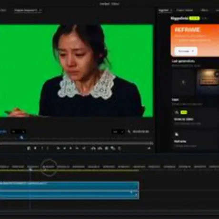Open the monitor button editor plus icon
219x219 pixels.
(149, 148)
